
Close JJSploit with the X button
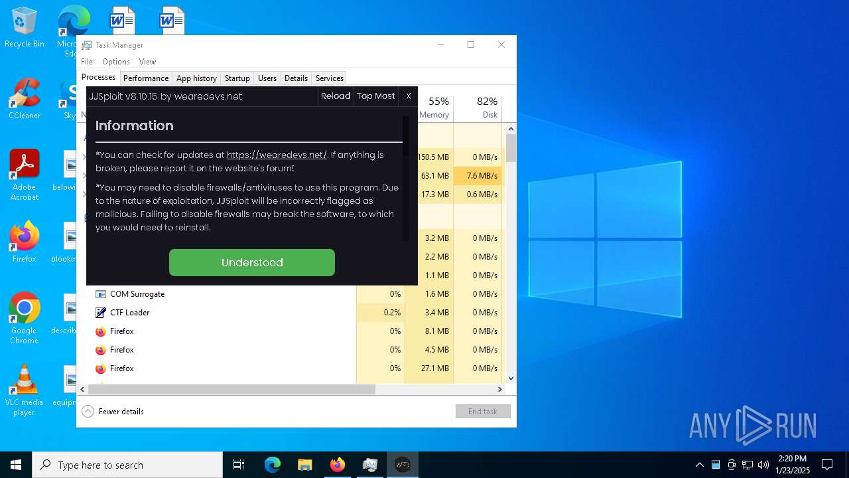point(409,96)
